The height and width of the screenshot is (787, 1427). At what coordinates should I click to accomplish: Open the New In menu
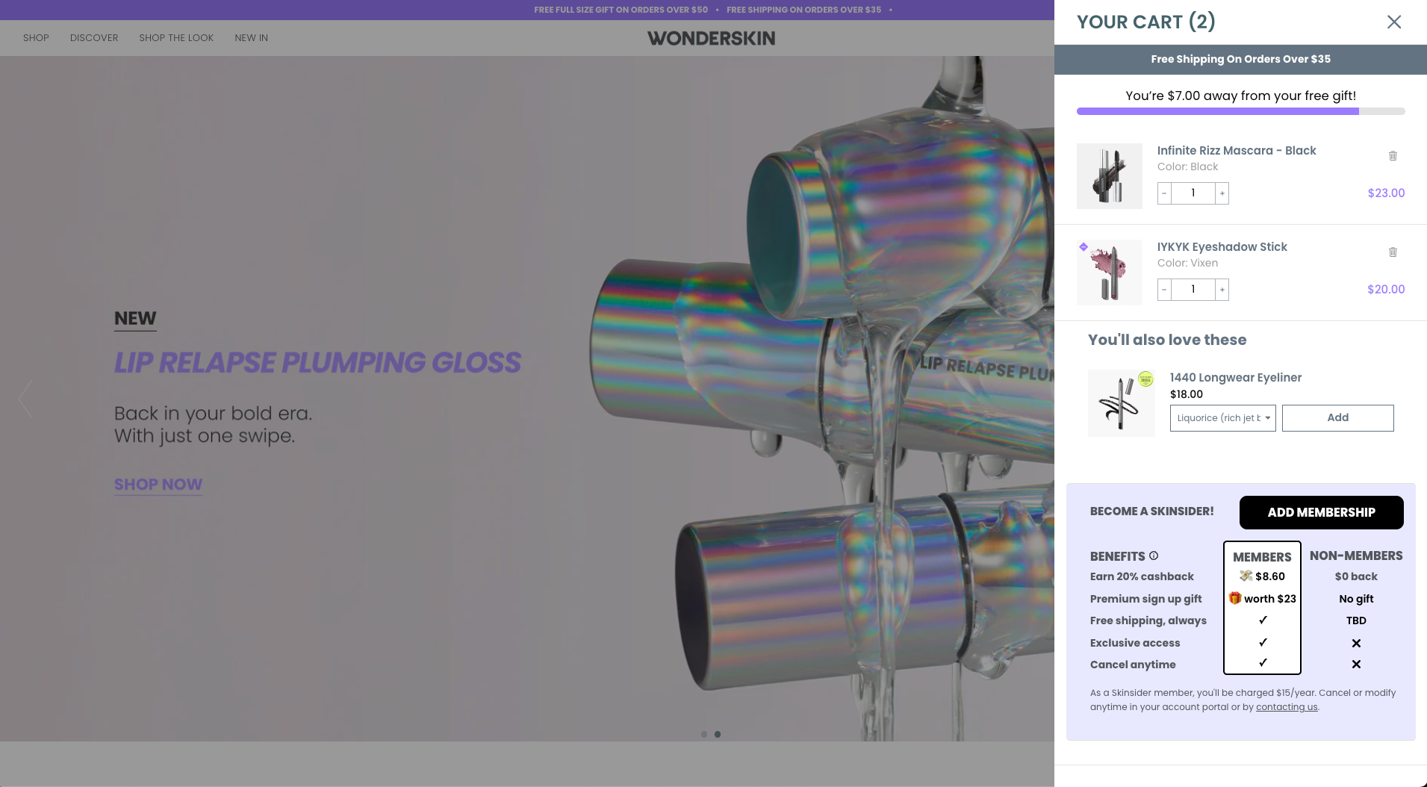point(251,38)
